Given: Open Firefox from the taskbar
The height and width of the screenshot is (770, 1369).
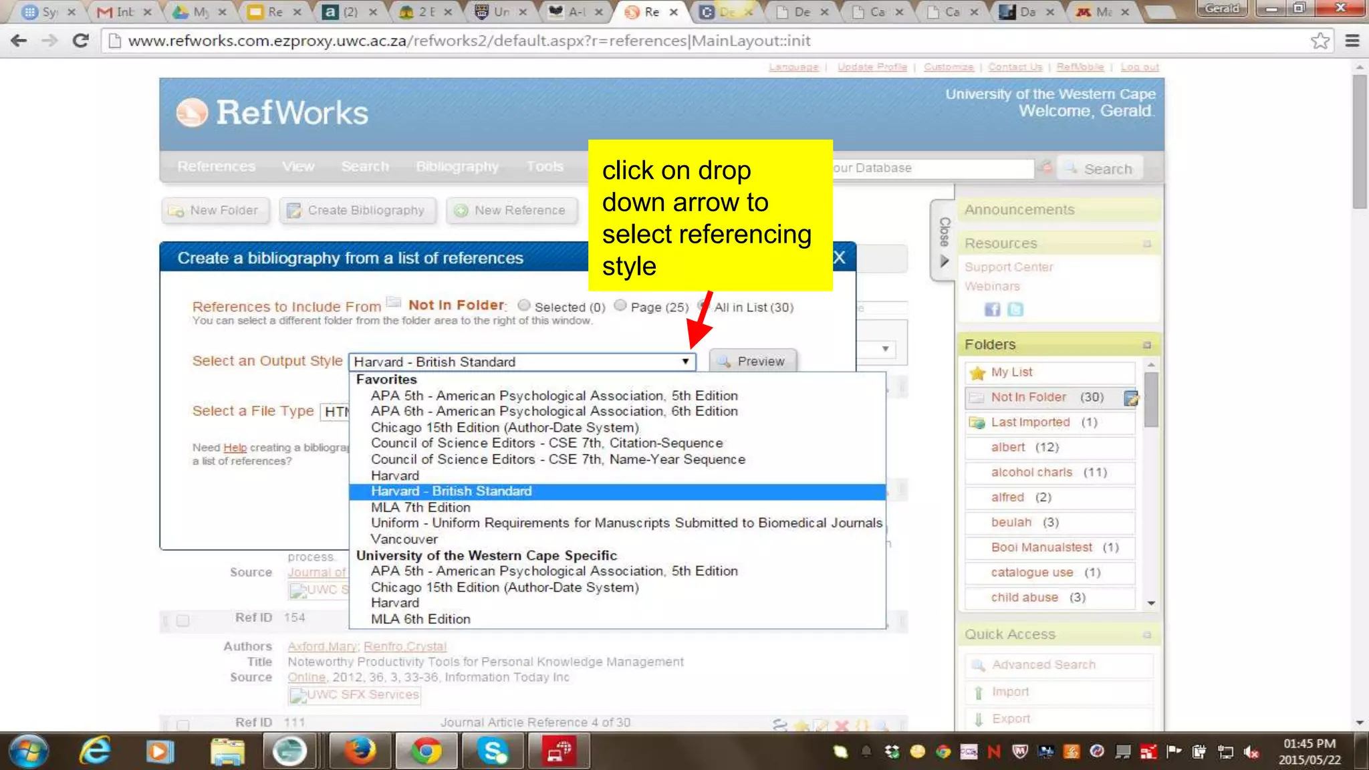Looking at the screenshot, I should point(360,751).
